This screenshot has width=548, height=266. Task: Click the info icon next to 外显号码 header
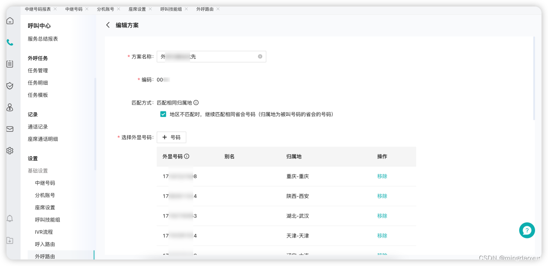click(187, 156)
